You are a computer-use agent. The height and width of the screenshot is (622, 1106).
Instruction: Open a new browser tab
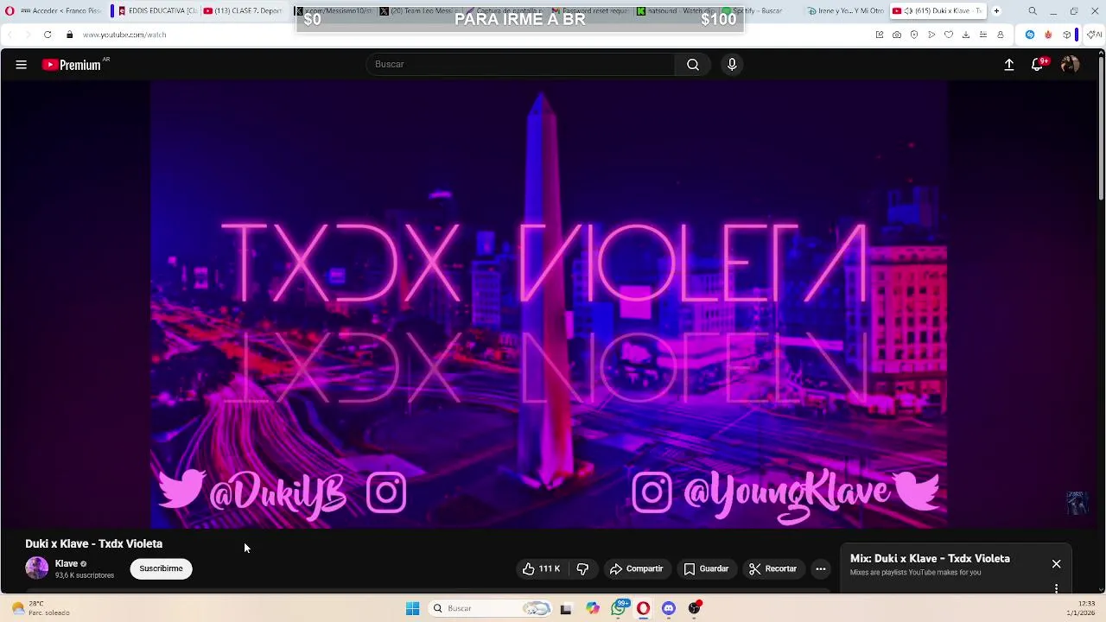(996, 10)
